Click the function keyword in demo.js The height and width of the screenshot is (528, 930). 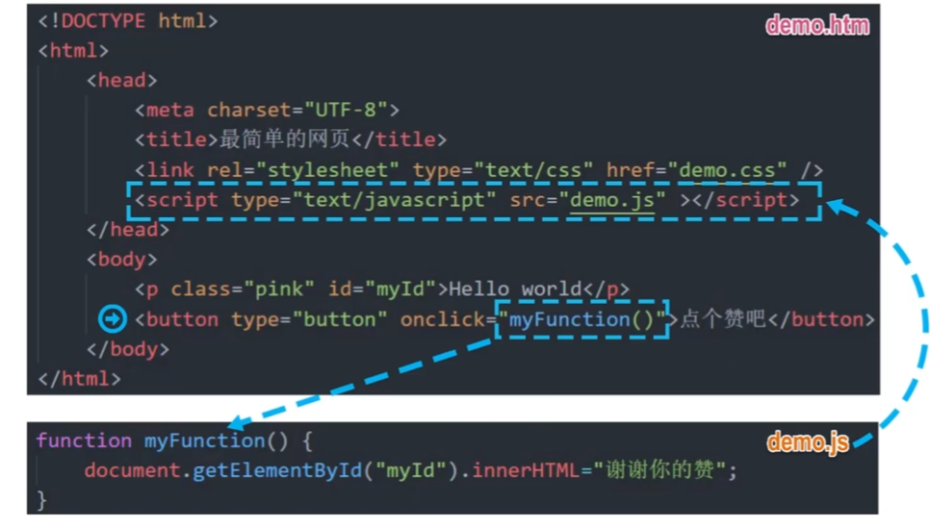coord(84,440)
